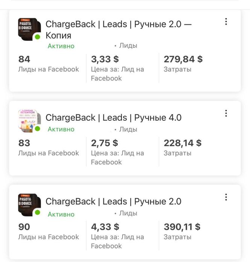Image resolution: width=250 pixels, height=262 pixels.
Task: Open thumbnail of bottom Ручные 2.0 campaign
Action: coord(29,204)
